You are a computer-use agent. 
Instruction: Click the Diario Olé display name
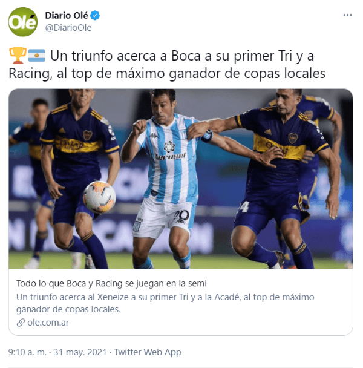[67, 16]
